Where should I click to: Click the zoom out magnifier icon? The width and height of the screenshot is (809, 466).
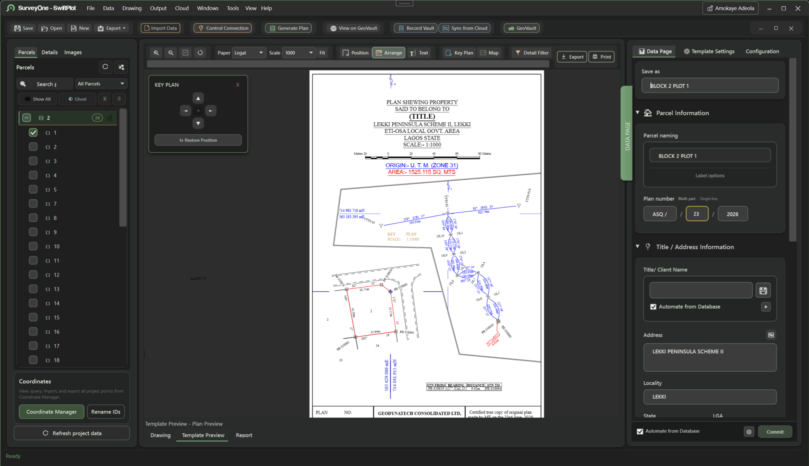171,53
